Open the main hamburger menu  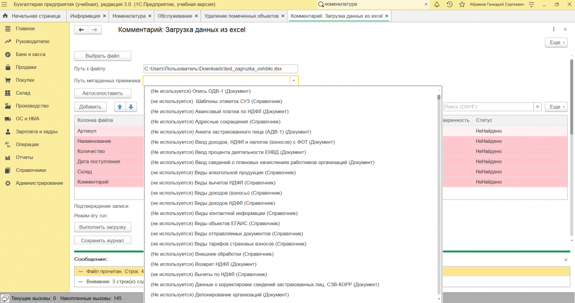pyautogui.click(x=4, y=4)
